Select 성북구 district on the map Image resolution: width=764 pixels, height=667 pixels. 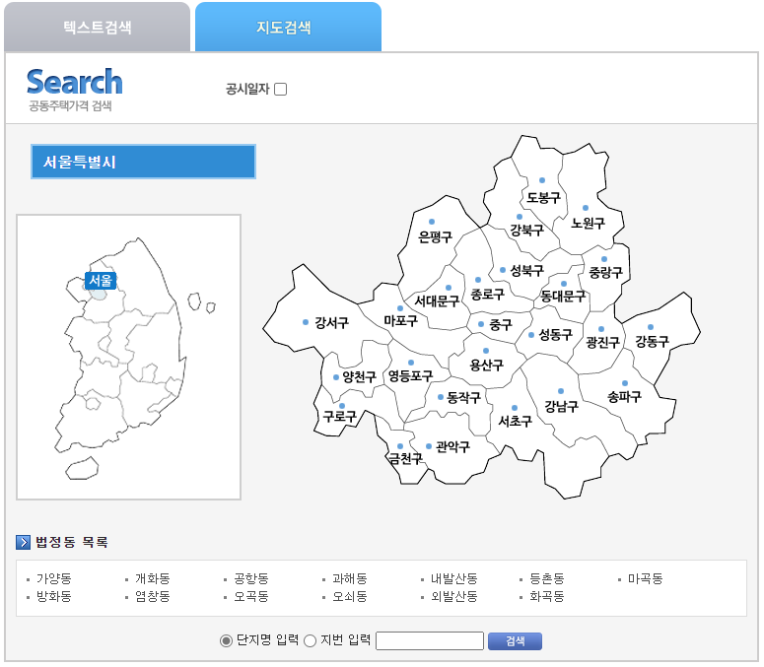coord(526,270)
